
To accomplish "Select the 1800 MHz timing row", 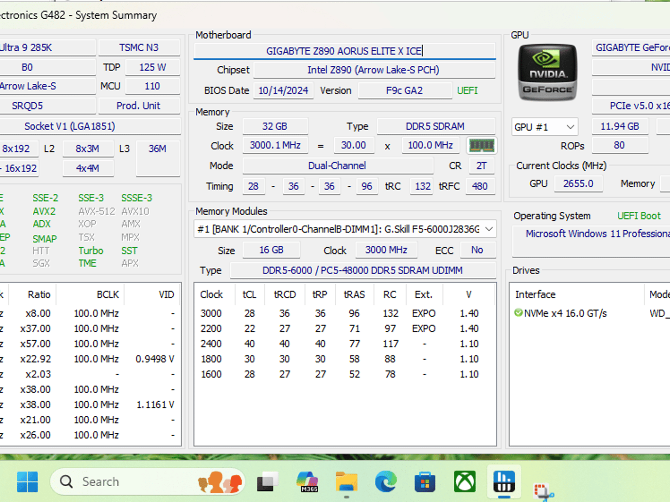I will 345,359.
